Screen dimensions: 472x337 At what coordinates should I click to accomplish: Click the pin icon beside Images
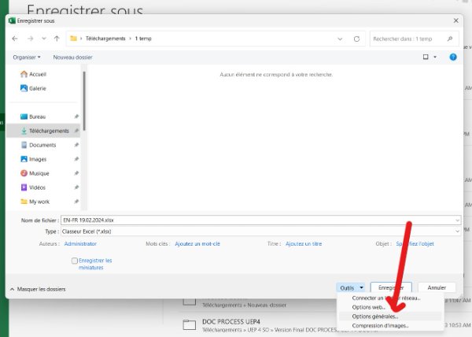coord(76,159)
